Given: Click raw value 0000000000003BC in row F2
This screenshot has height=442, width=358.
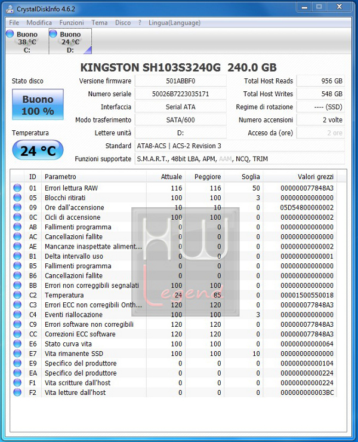Looking at the screenshot, I should click(307, 392).
